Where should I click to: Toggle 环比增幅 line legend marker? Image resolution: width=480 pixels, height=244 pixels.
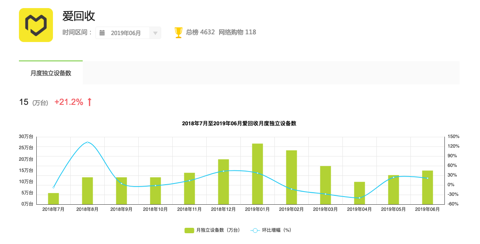click(255, 230)
